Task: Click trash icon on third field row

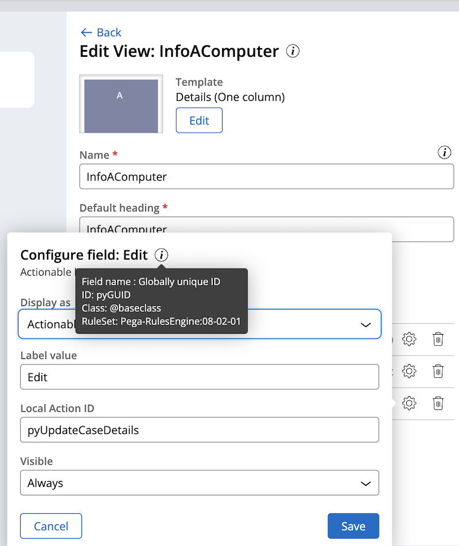Action: [x=438, y=403]
